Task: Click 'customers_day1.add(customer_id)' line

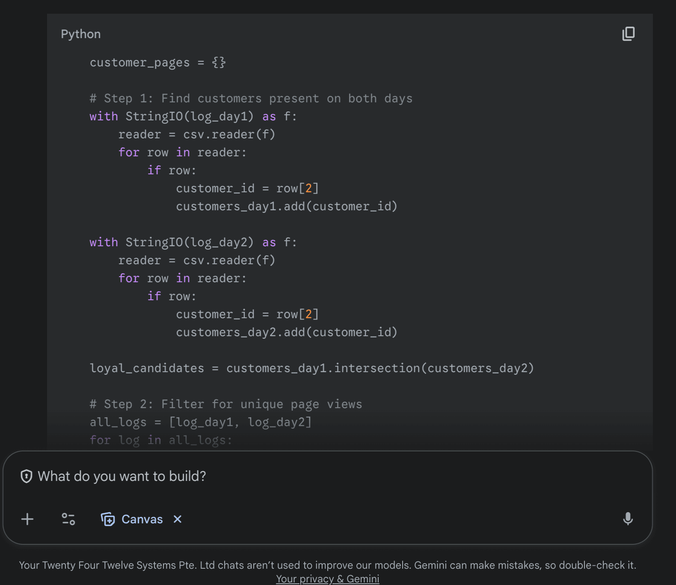Action: 287,206
